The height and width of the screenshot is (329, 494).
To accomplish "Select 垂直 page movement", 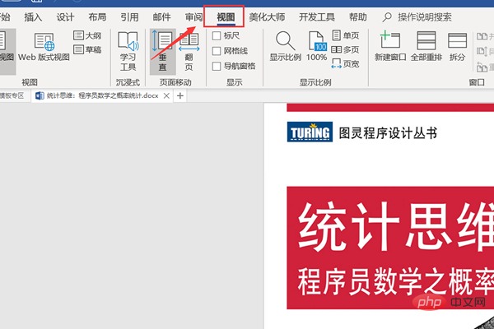I will click(162, 49).
